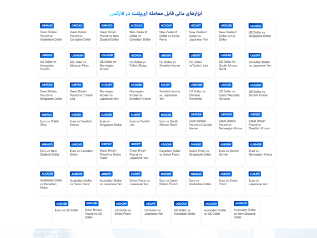Open the EURSEK symbol badge
The height and width of the screenshot is (238, 317).
(76, 115)
